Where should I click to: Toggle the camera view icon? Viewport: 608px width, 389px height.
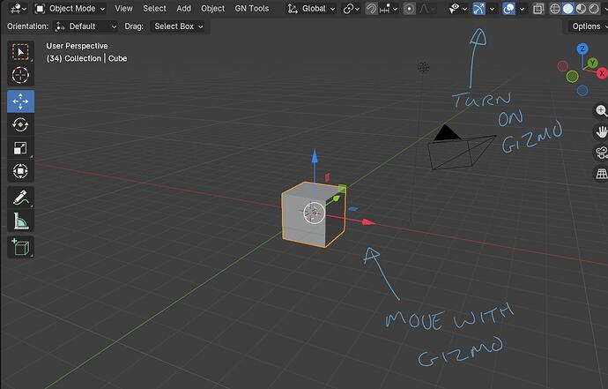point(601,153)
